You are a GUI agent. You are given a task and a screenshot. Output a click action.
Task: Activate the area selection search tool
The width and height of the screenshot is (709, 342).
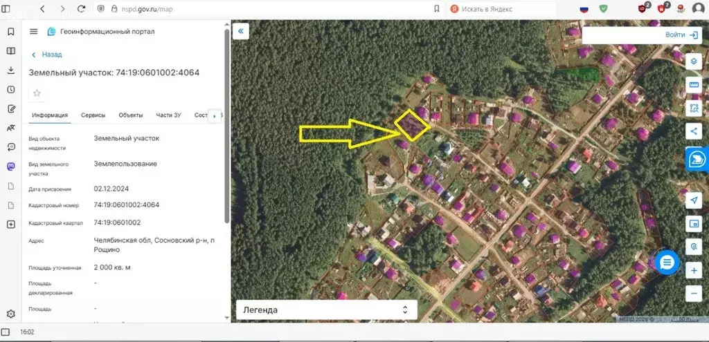tap(694, 108)
